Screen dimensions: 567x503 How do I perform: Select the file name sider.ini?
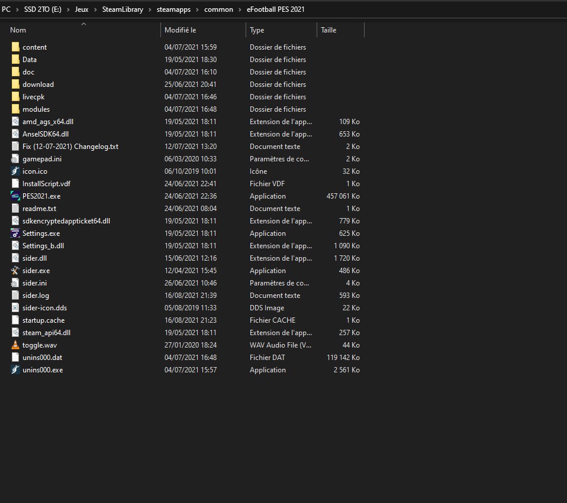[35, 283]
